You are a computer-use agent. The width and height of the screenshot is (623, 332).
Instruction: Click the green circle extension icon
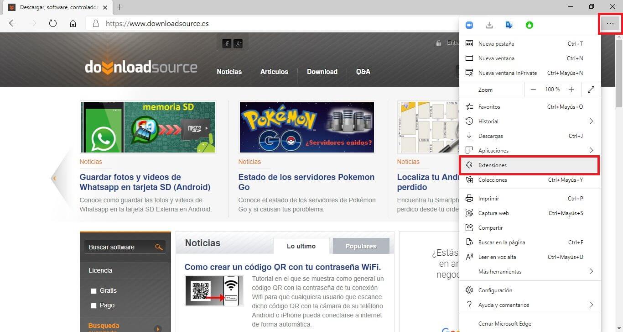coord(530,25)
